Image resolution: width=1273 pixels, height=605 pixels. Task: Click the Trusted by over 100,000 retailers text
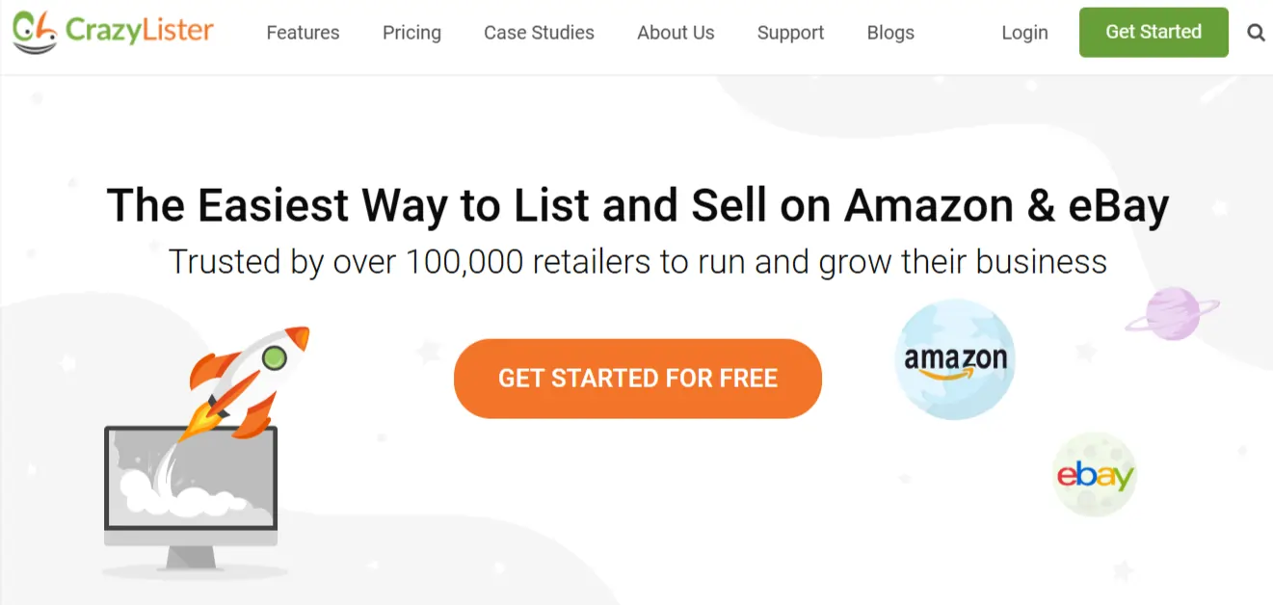pyautogui.click(x=637, y=261)
